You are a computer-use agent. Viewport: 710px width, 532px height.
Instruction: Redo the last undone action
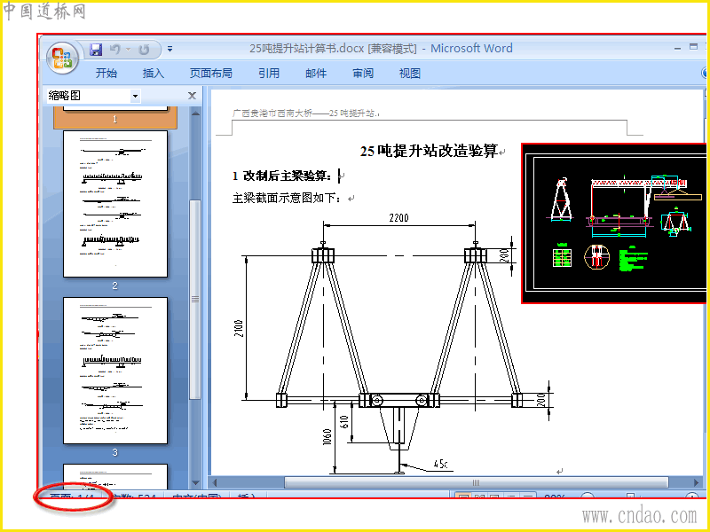(x=144, y=50)
